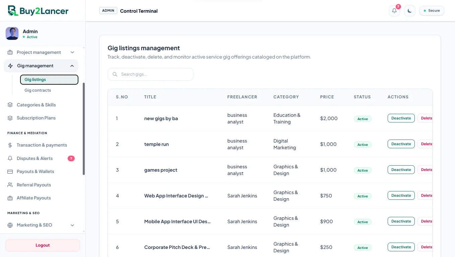Screen dimensions: 455x257
Task: Click the Digital Marketing category cell
Action: click(285, 144)
